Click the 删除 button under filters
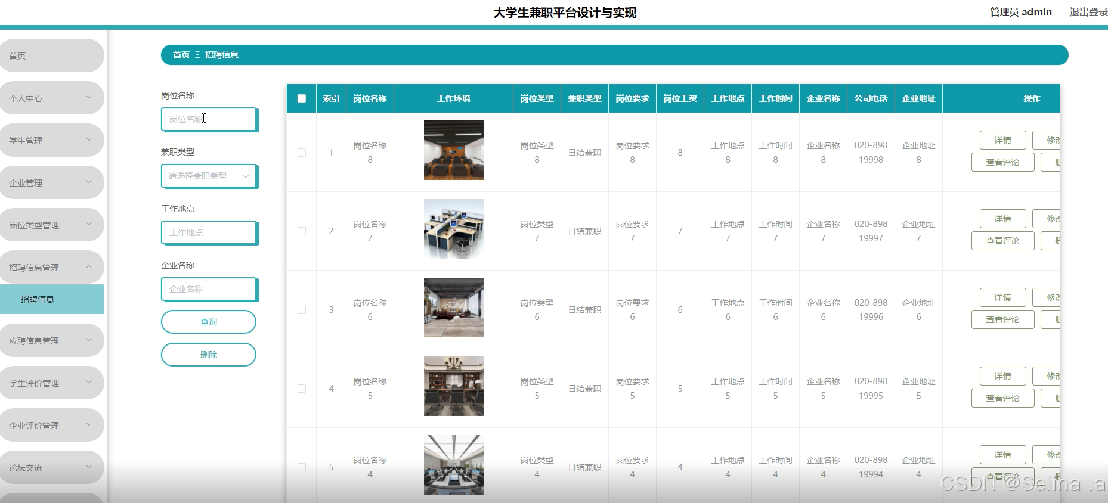 tap(209, 355)
